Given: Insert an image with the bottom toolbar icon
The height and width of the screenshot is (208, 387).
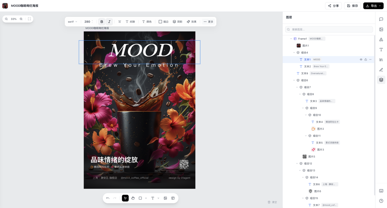Looking at the screenshot, I should pos(165,198).
